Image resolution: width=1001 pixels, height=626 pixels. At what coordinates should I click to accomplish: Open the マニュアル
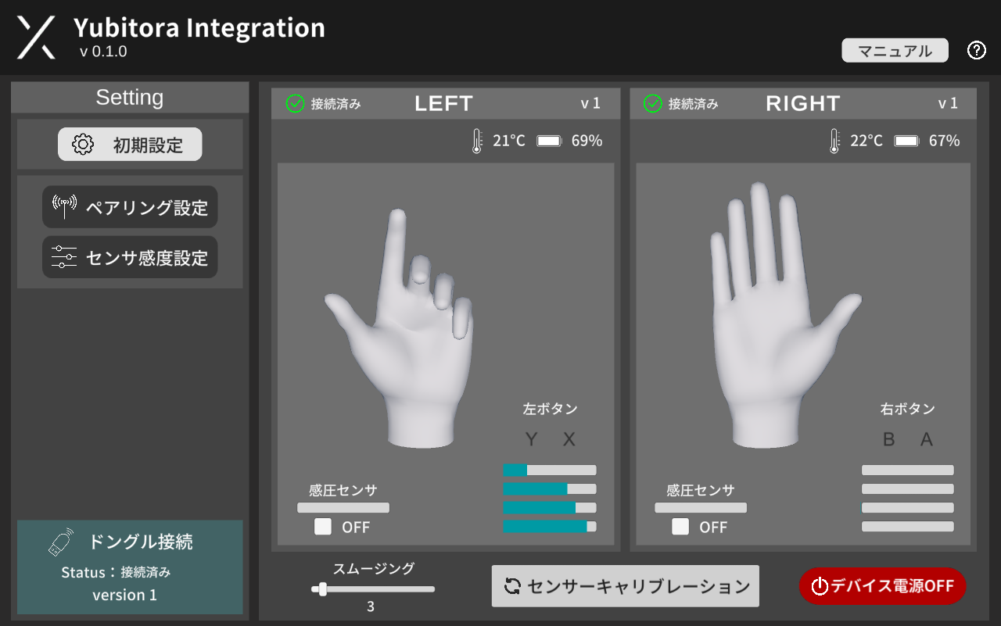[x=895, y=50]
